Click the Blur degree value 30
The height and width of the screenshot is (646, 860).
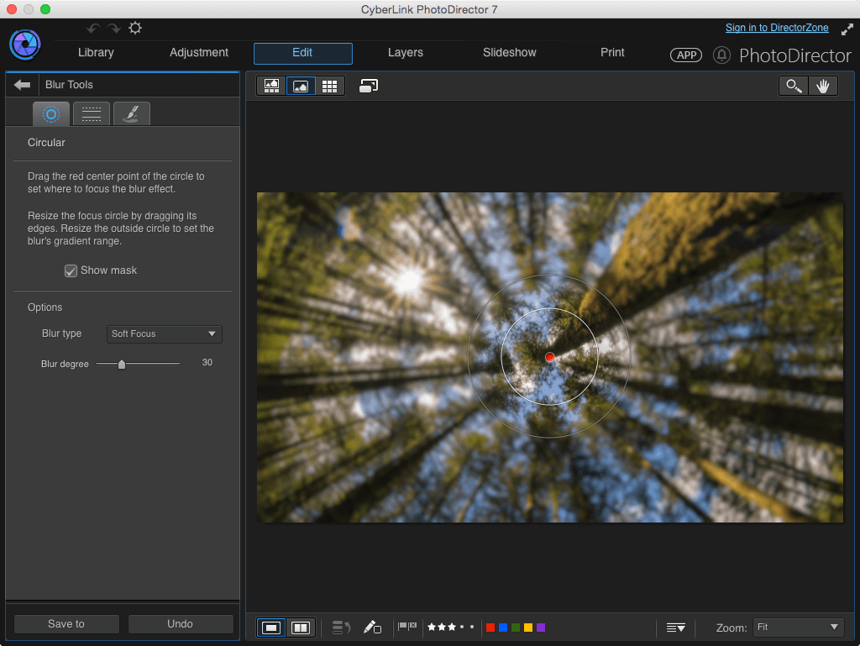pyautogui.click(x=207, y=363)
